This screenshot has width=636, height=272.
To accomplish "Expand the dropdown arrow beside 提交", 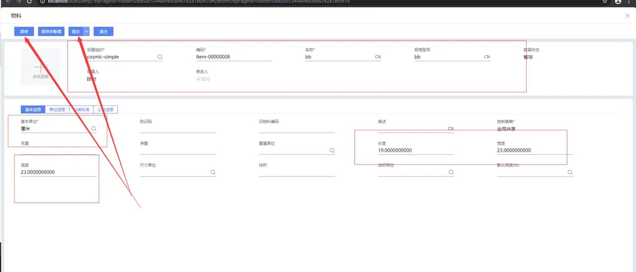I will (x=86, y=31).
